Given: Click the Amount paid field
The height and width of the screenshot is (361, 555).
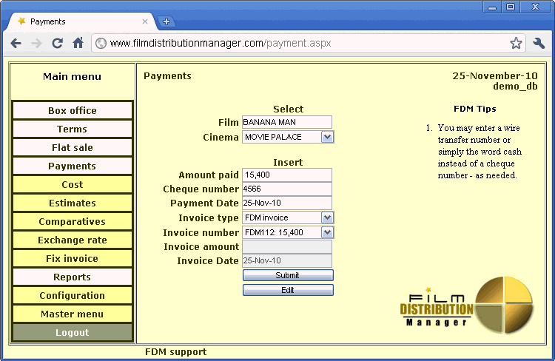Looking at the screenshot, I should click(x=286, y=175).
